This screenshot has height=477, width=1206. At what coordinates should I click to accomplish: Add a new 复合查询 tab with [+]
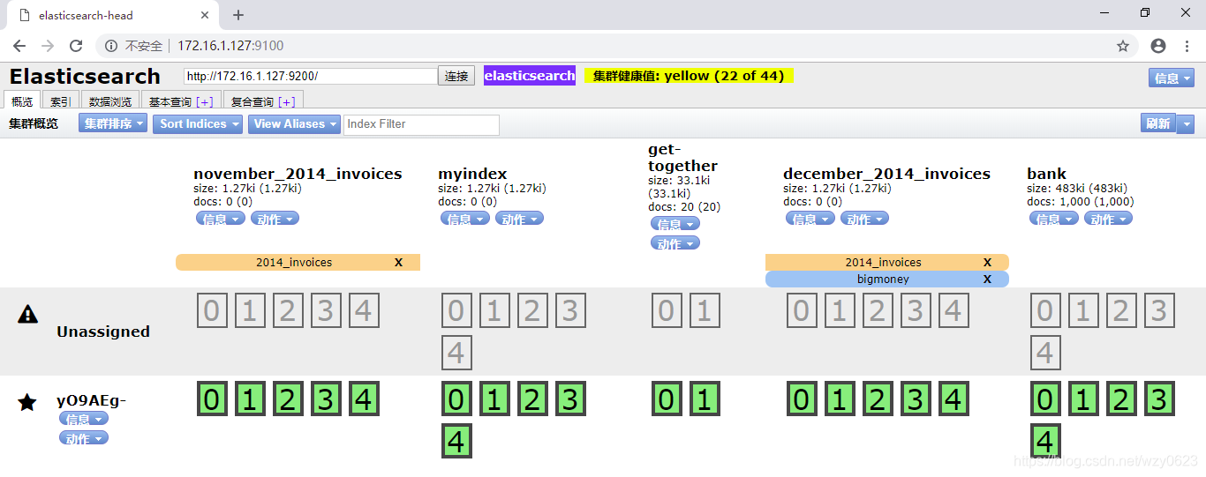pos(288,101)
